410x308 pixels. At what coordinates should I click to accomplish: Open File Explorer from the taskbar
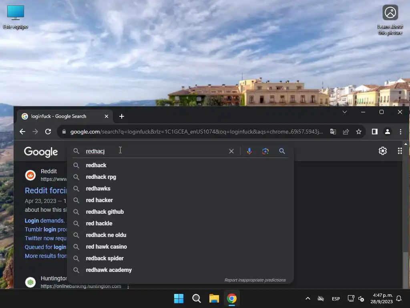tap(214, 298)
